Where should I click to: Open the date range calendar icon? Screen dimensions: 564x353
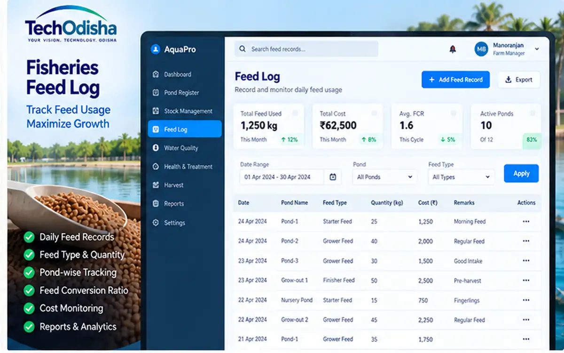coord(333,177)
